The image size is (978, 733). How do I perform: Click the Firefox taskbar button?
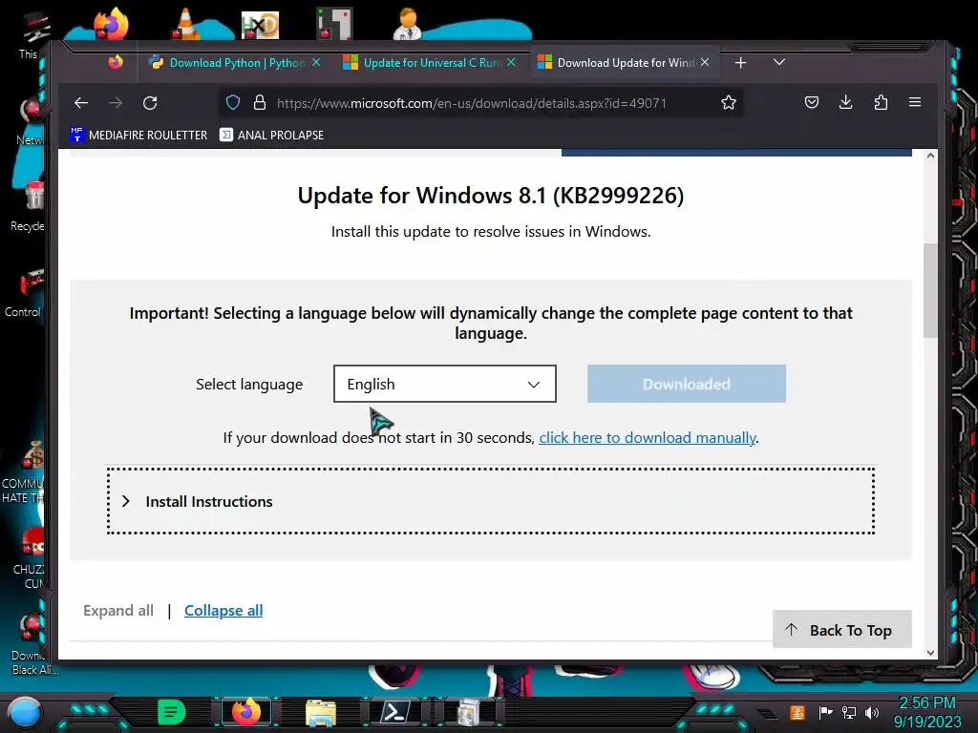click(246, 712)
